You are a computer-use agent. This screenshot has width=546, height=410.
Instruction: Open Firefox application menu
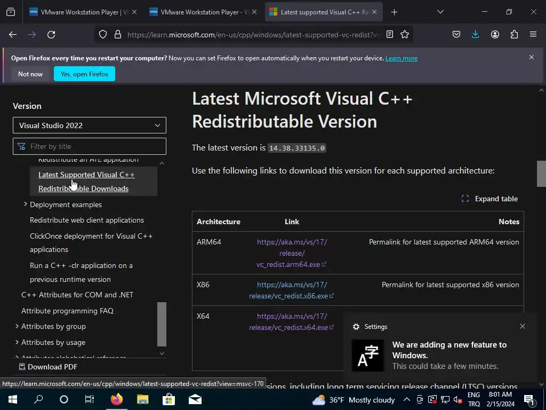533,35
